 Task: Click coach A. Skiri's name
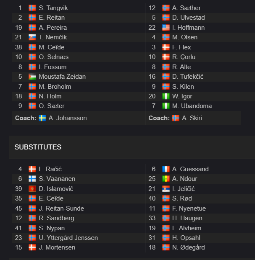pos(192,118)
